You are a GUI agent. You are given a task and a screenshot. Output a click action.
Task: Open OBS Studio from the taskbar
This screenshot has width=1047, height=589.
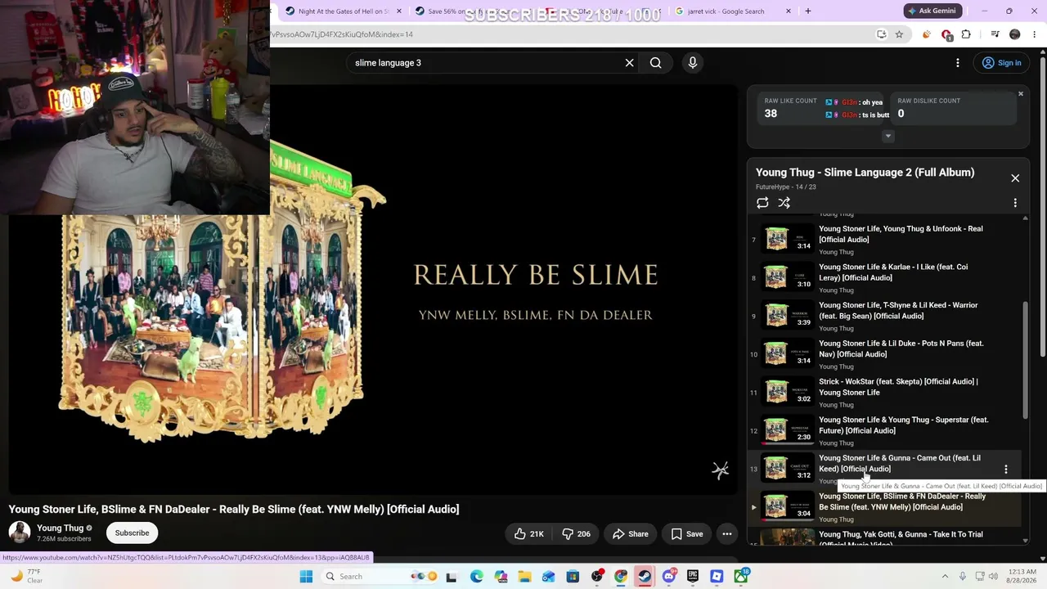(x=596, y=577)
